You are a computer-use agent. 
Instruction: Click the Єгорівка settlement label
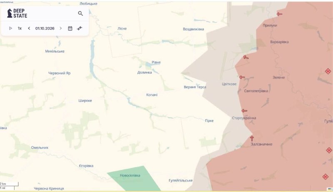86,166
